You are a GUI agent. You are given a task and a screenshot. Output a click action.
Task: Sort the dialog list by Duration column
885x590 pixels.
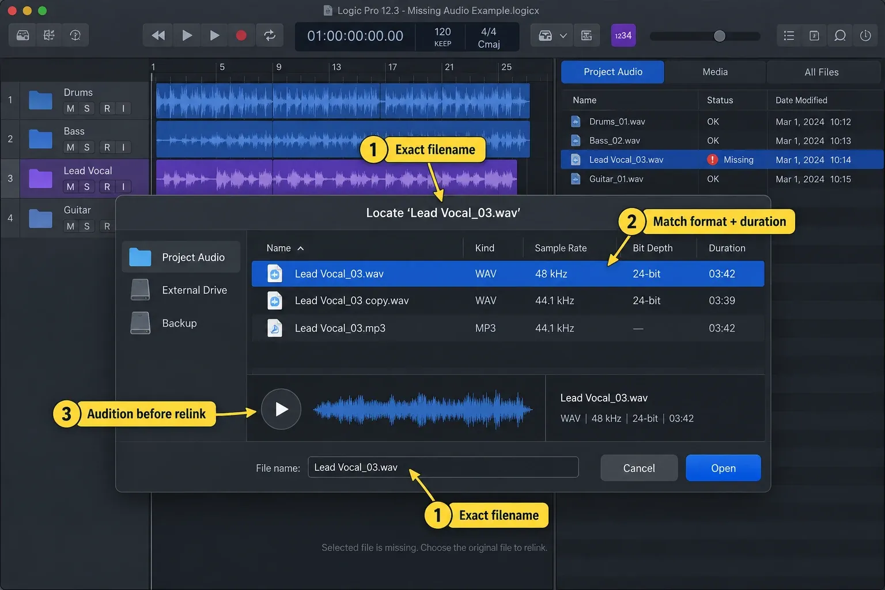point(727,248)
